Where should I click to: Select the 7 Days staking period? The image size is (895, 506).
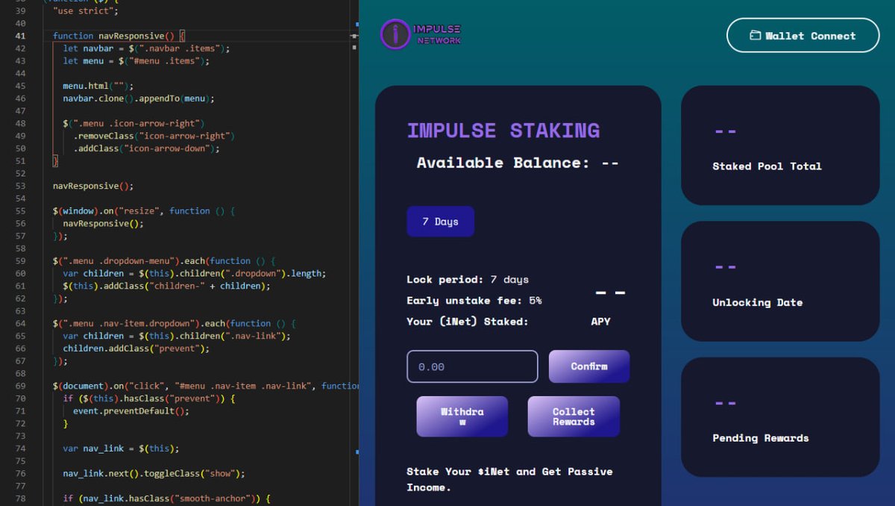[x=440, y=222]
